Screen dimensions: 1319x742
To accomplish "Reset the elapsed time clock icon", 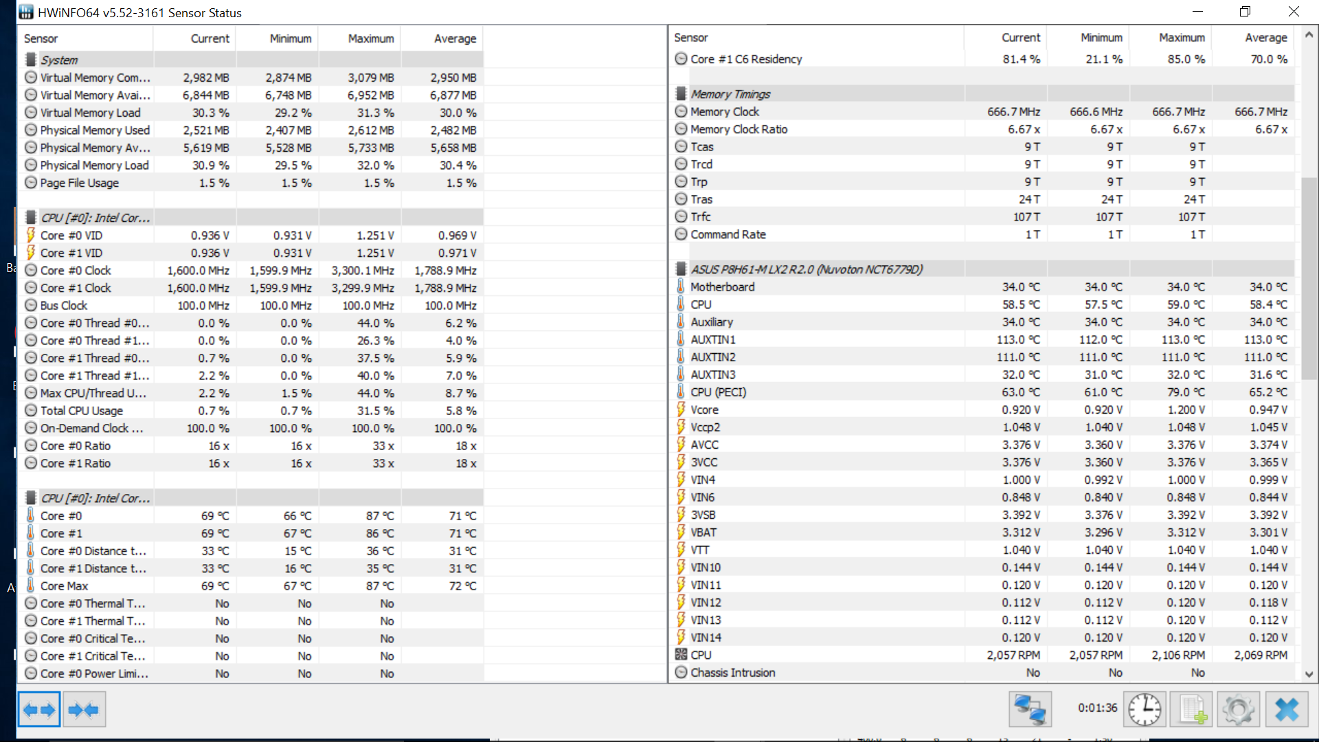I will [x=1145, y=710].
